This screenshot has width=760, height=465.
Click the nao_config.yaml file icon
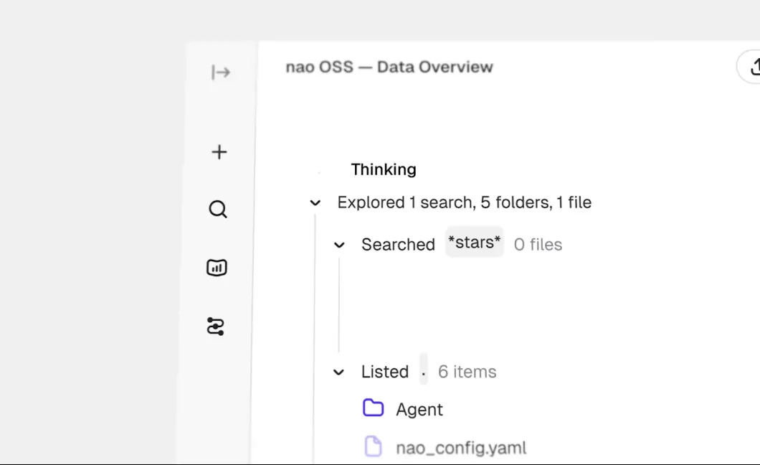[x=374, y=446]
